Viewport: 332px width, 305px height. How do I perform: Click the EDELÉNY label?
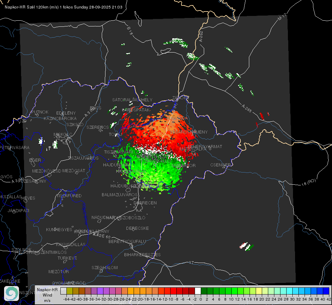point(66,113)
